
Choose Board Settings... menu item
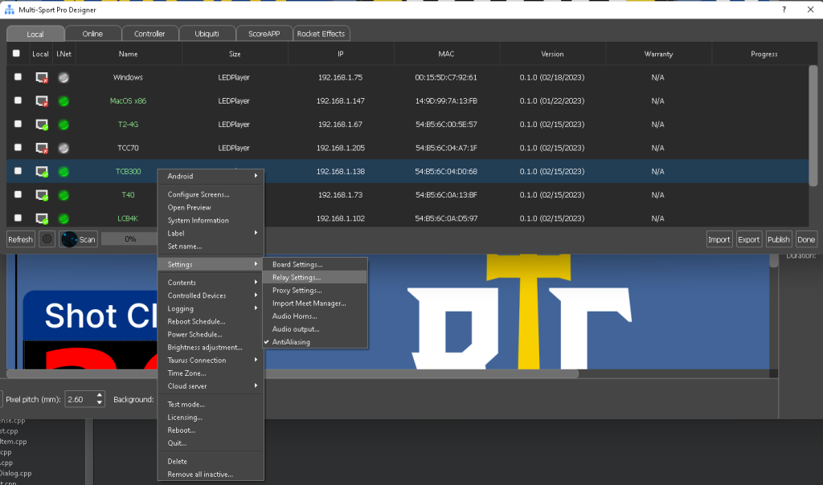(x=315, y=264)
